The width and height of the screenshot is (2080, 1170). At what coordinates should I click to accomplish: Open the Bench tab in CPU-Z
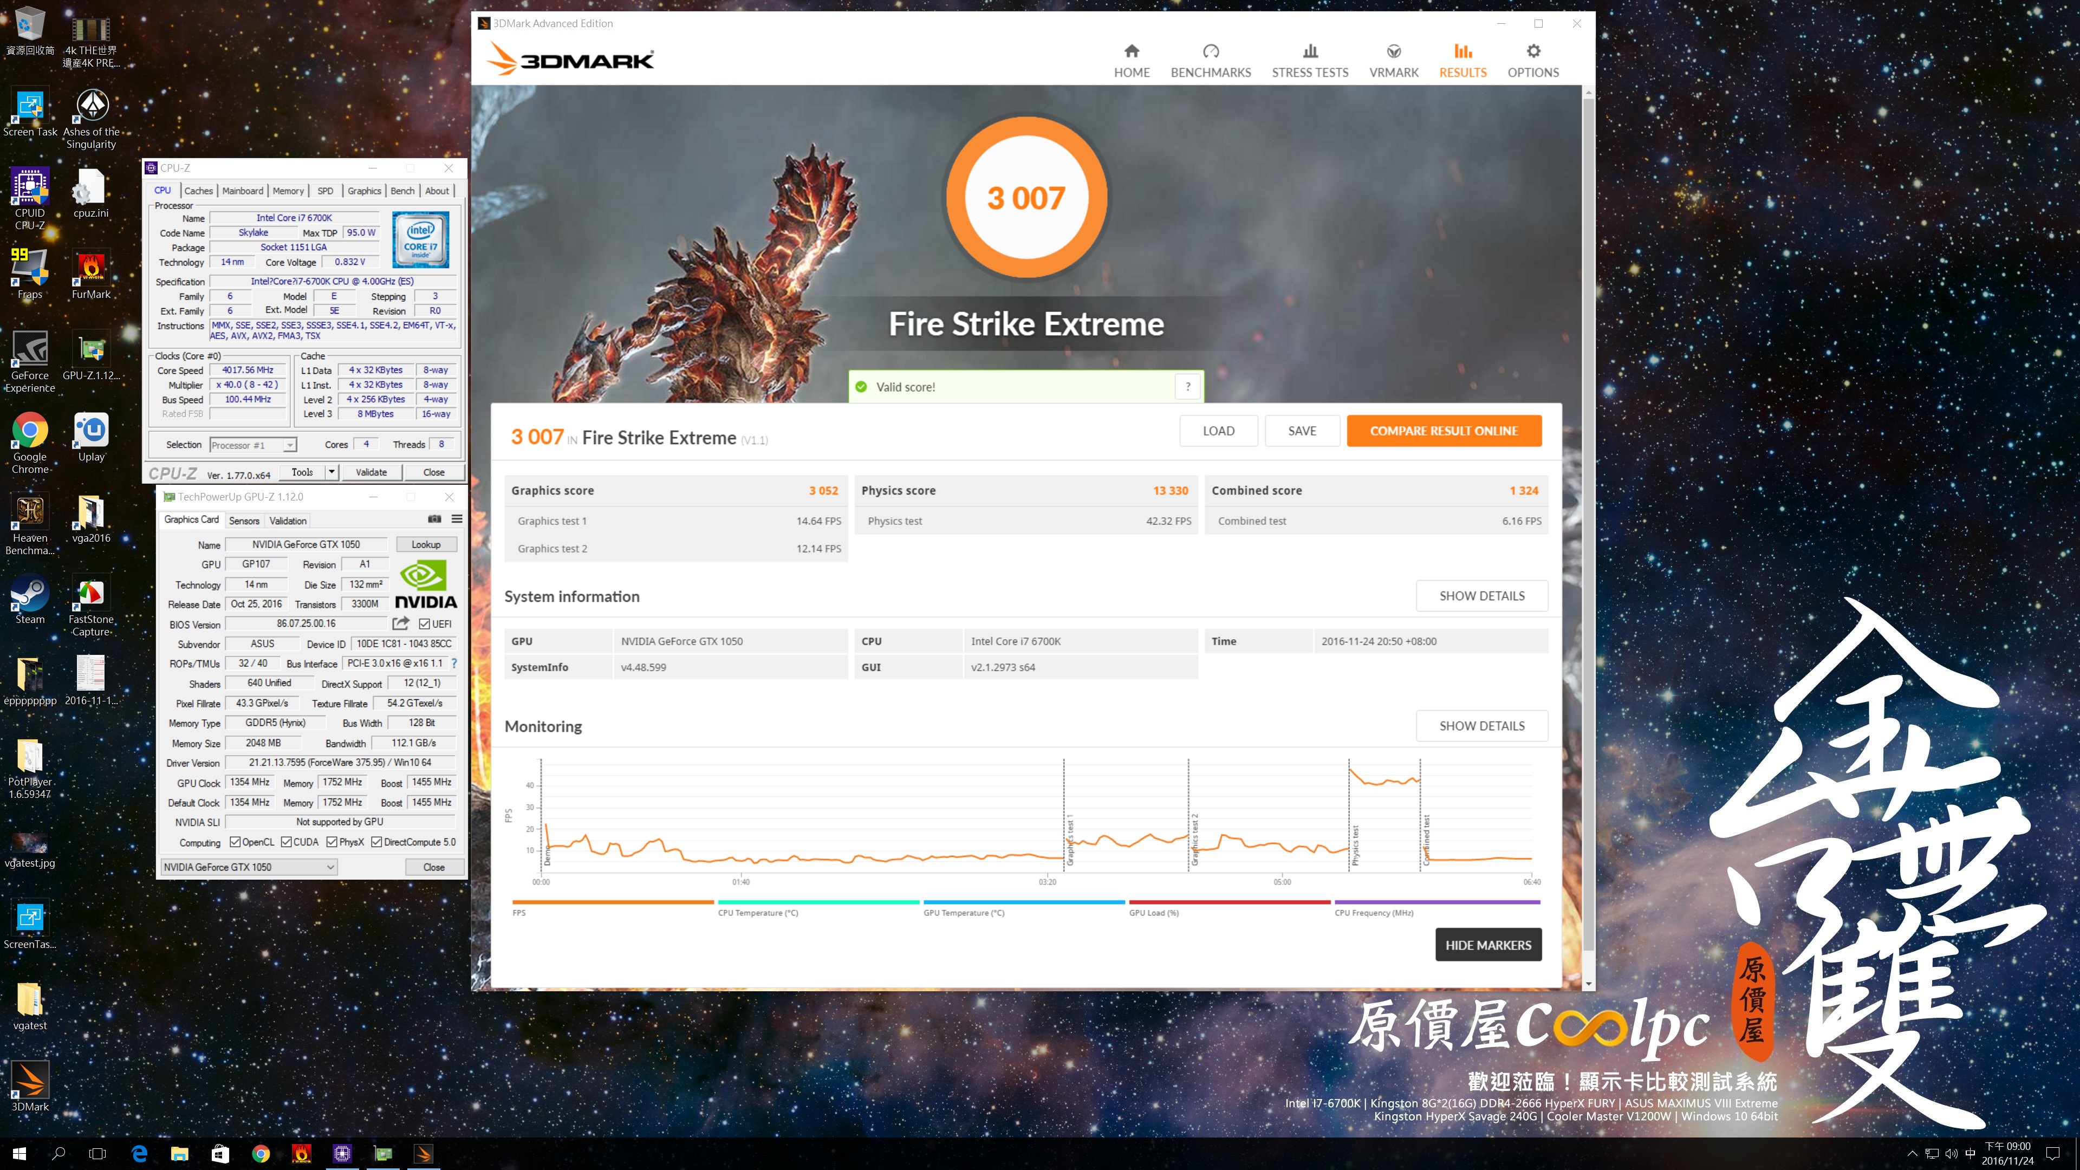click(x=402, y=191)
